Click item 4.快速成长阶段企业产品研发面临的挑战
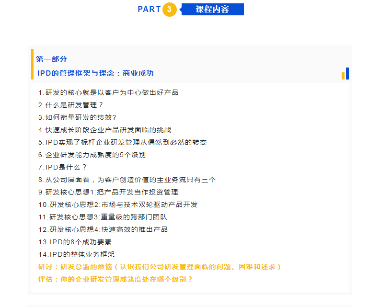Viewport: 380px width, 307px height. (104, 130)
